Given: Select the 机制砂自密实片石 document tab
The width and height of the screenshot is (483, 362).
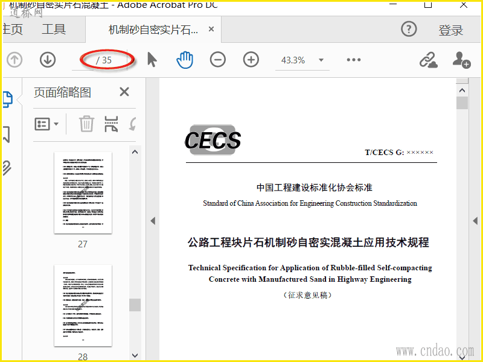Looking at the screenshot, I should pyautogui.click(x=153, y=30).
